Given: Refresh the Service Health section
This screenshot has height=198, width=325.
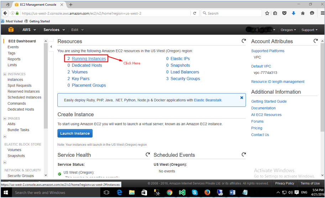Looking at the screenshot, I should (x=148, y=154).
